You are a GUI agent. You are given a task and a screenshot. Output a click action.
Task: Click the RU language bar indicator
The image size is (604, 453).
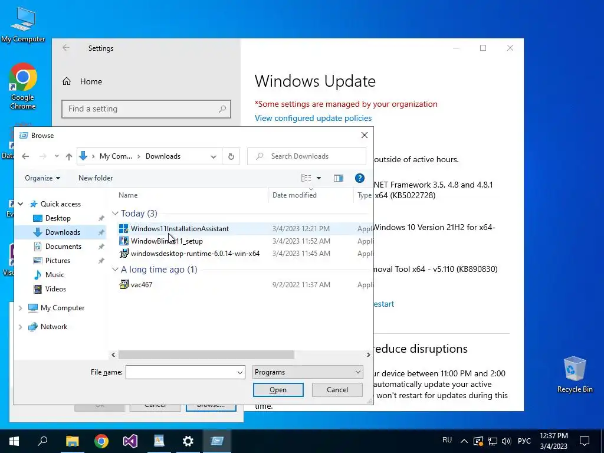(447, 440)
